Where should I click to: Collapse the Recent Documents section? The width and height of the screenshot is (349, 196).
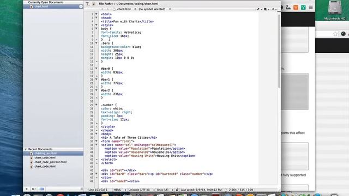click(x=26, y=149)
